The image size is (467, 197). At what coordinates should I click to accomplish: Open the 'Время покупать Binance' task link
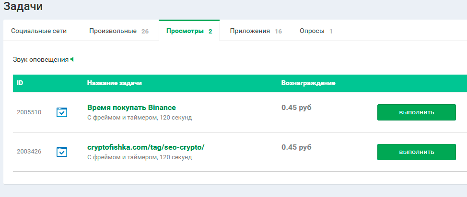tap(131, 107)
